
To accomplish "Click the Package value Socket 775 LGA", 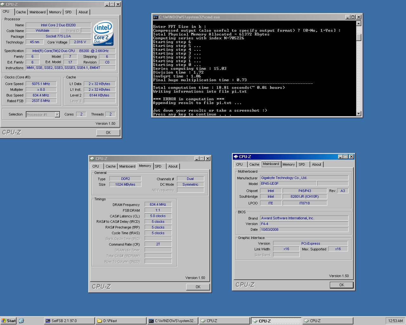I will pyautogui.click(x=58, y=36).
